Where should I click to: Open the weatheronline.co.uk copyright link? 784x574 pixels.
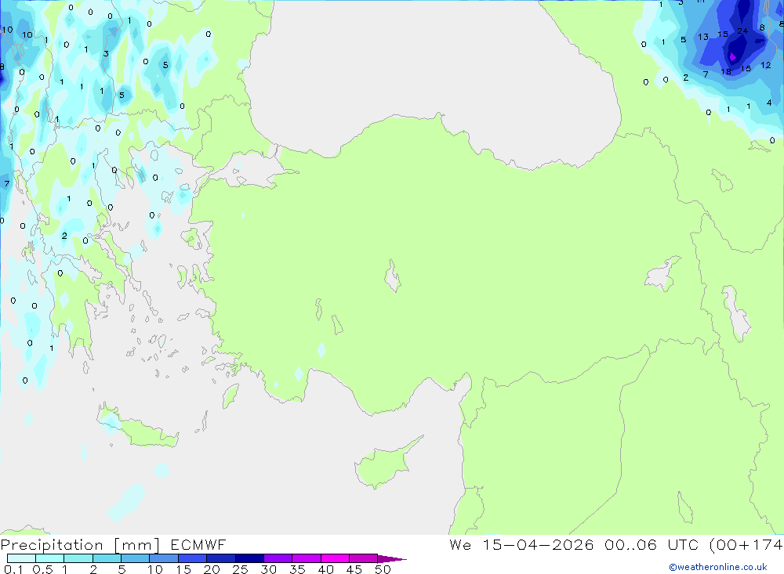[x=718, y=567]
